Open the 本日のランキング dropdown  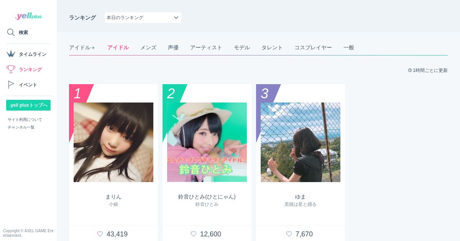click(x=143, y=18)
